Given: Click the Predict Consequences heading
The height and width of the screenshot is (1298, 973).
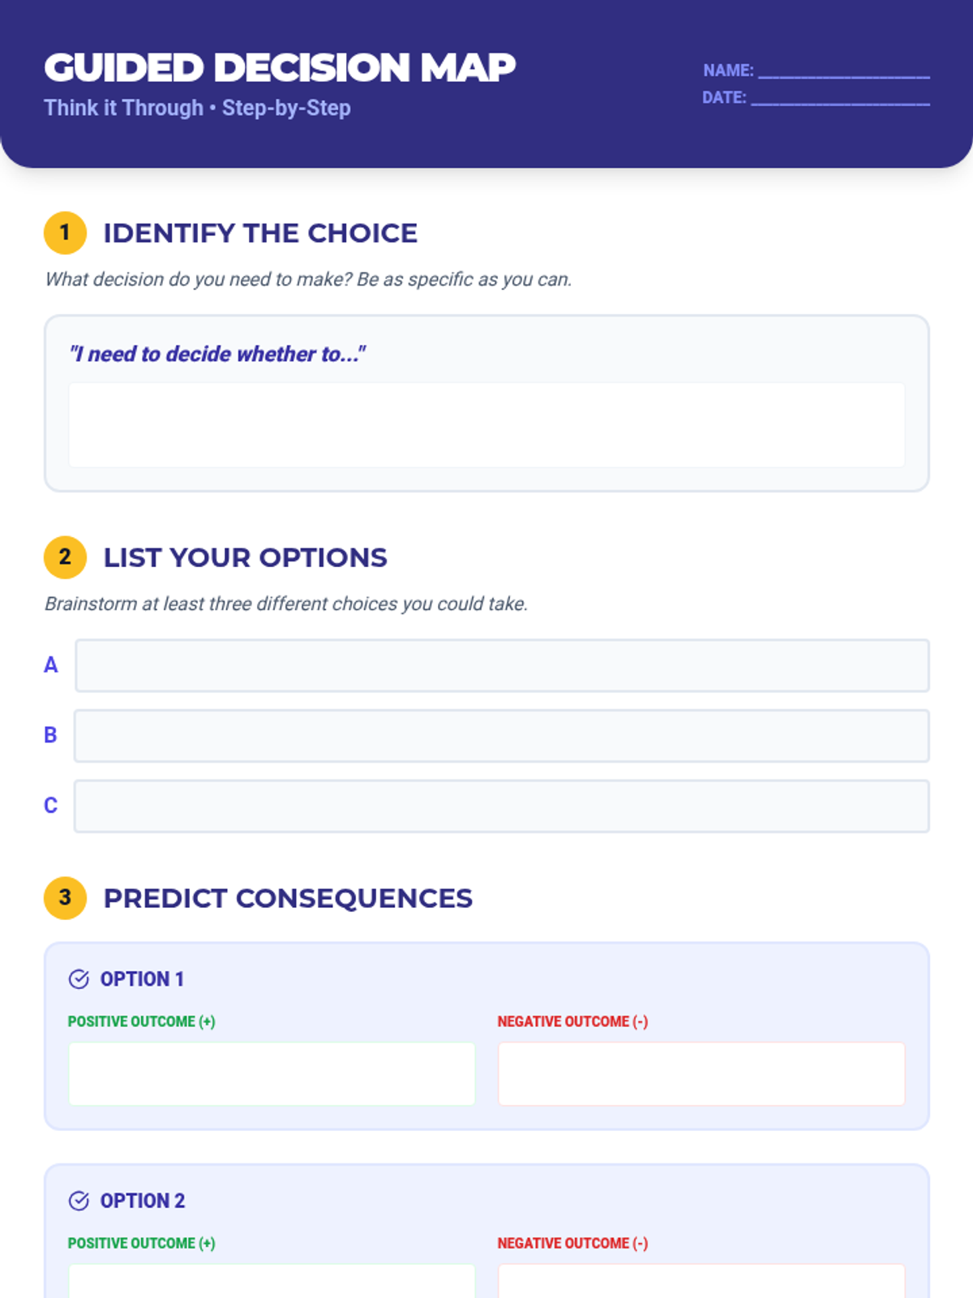Looking at the screenshot, I should pyautogui.click(x=288, y=899).
